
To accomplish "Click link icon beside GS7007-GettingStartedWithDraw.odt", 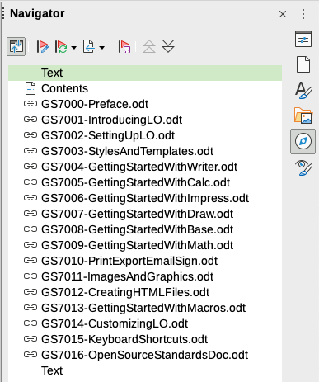I will coord(30,214).
